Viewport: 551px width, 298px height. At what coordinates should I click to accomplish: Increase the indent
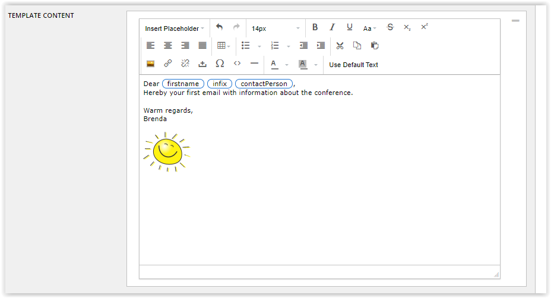[x=321, y=45]
